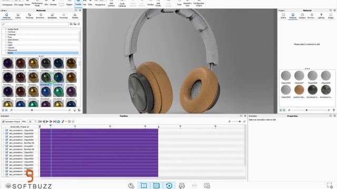Open the Animation Wizard
The image size is (337, 189).
(x=12, y=121)
